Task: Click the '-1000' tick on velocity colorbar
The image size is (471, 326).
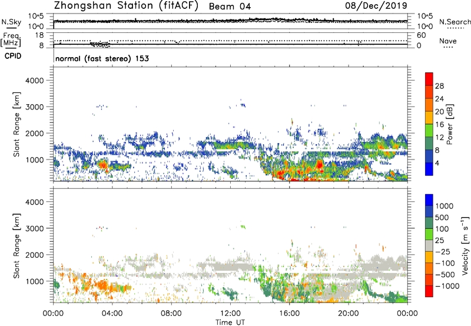Action: click(447, 286)
